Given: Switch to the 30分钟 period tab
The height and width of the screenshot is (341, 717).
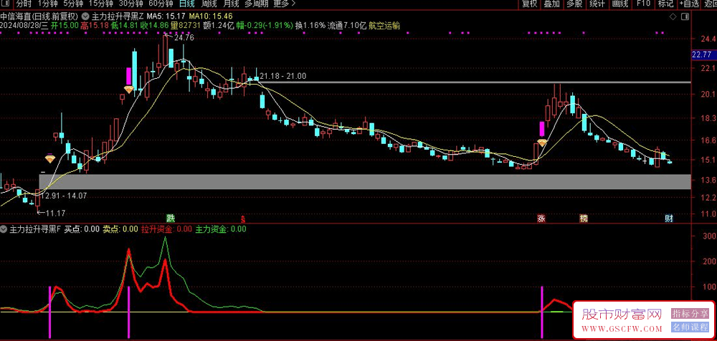Looking at the screenshot, I should (130, 4).
